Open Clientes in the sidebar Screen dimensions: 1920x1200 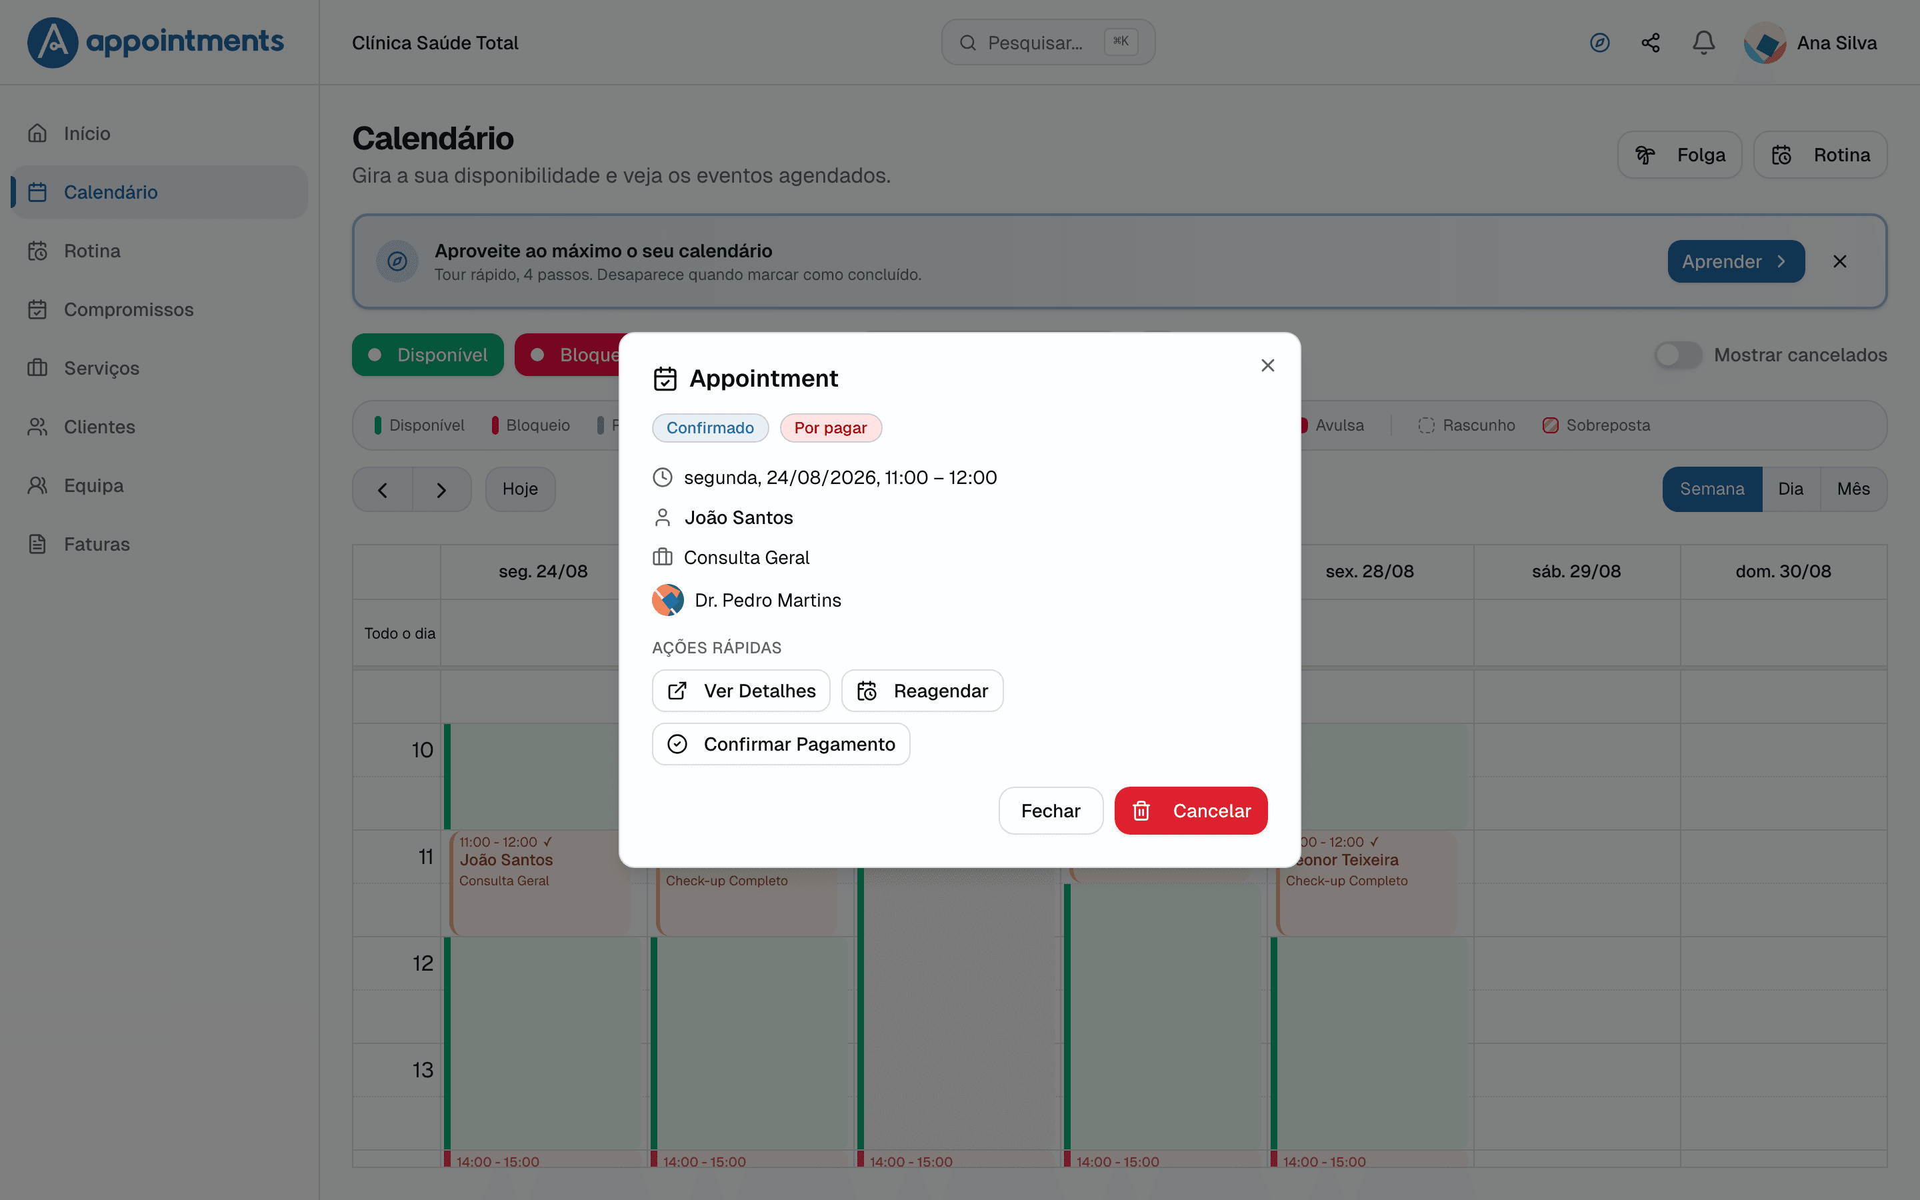(x=159, y=427)
